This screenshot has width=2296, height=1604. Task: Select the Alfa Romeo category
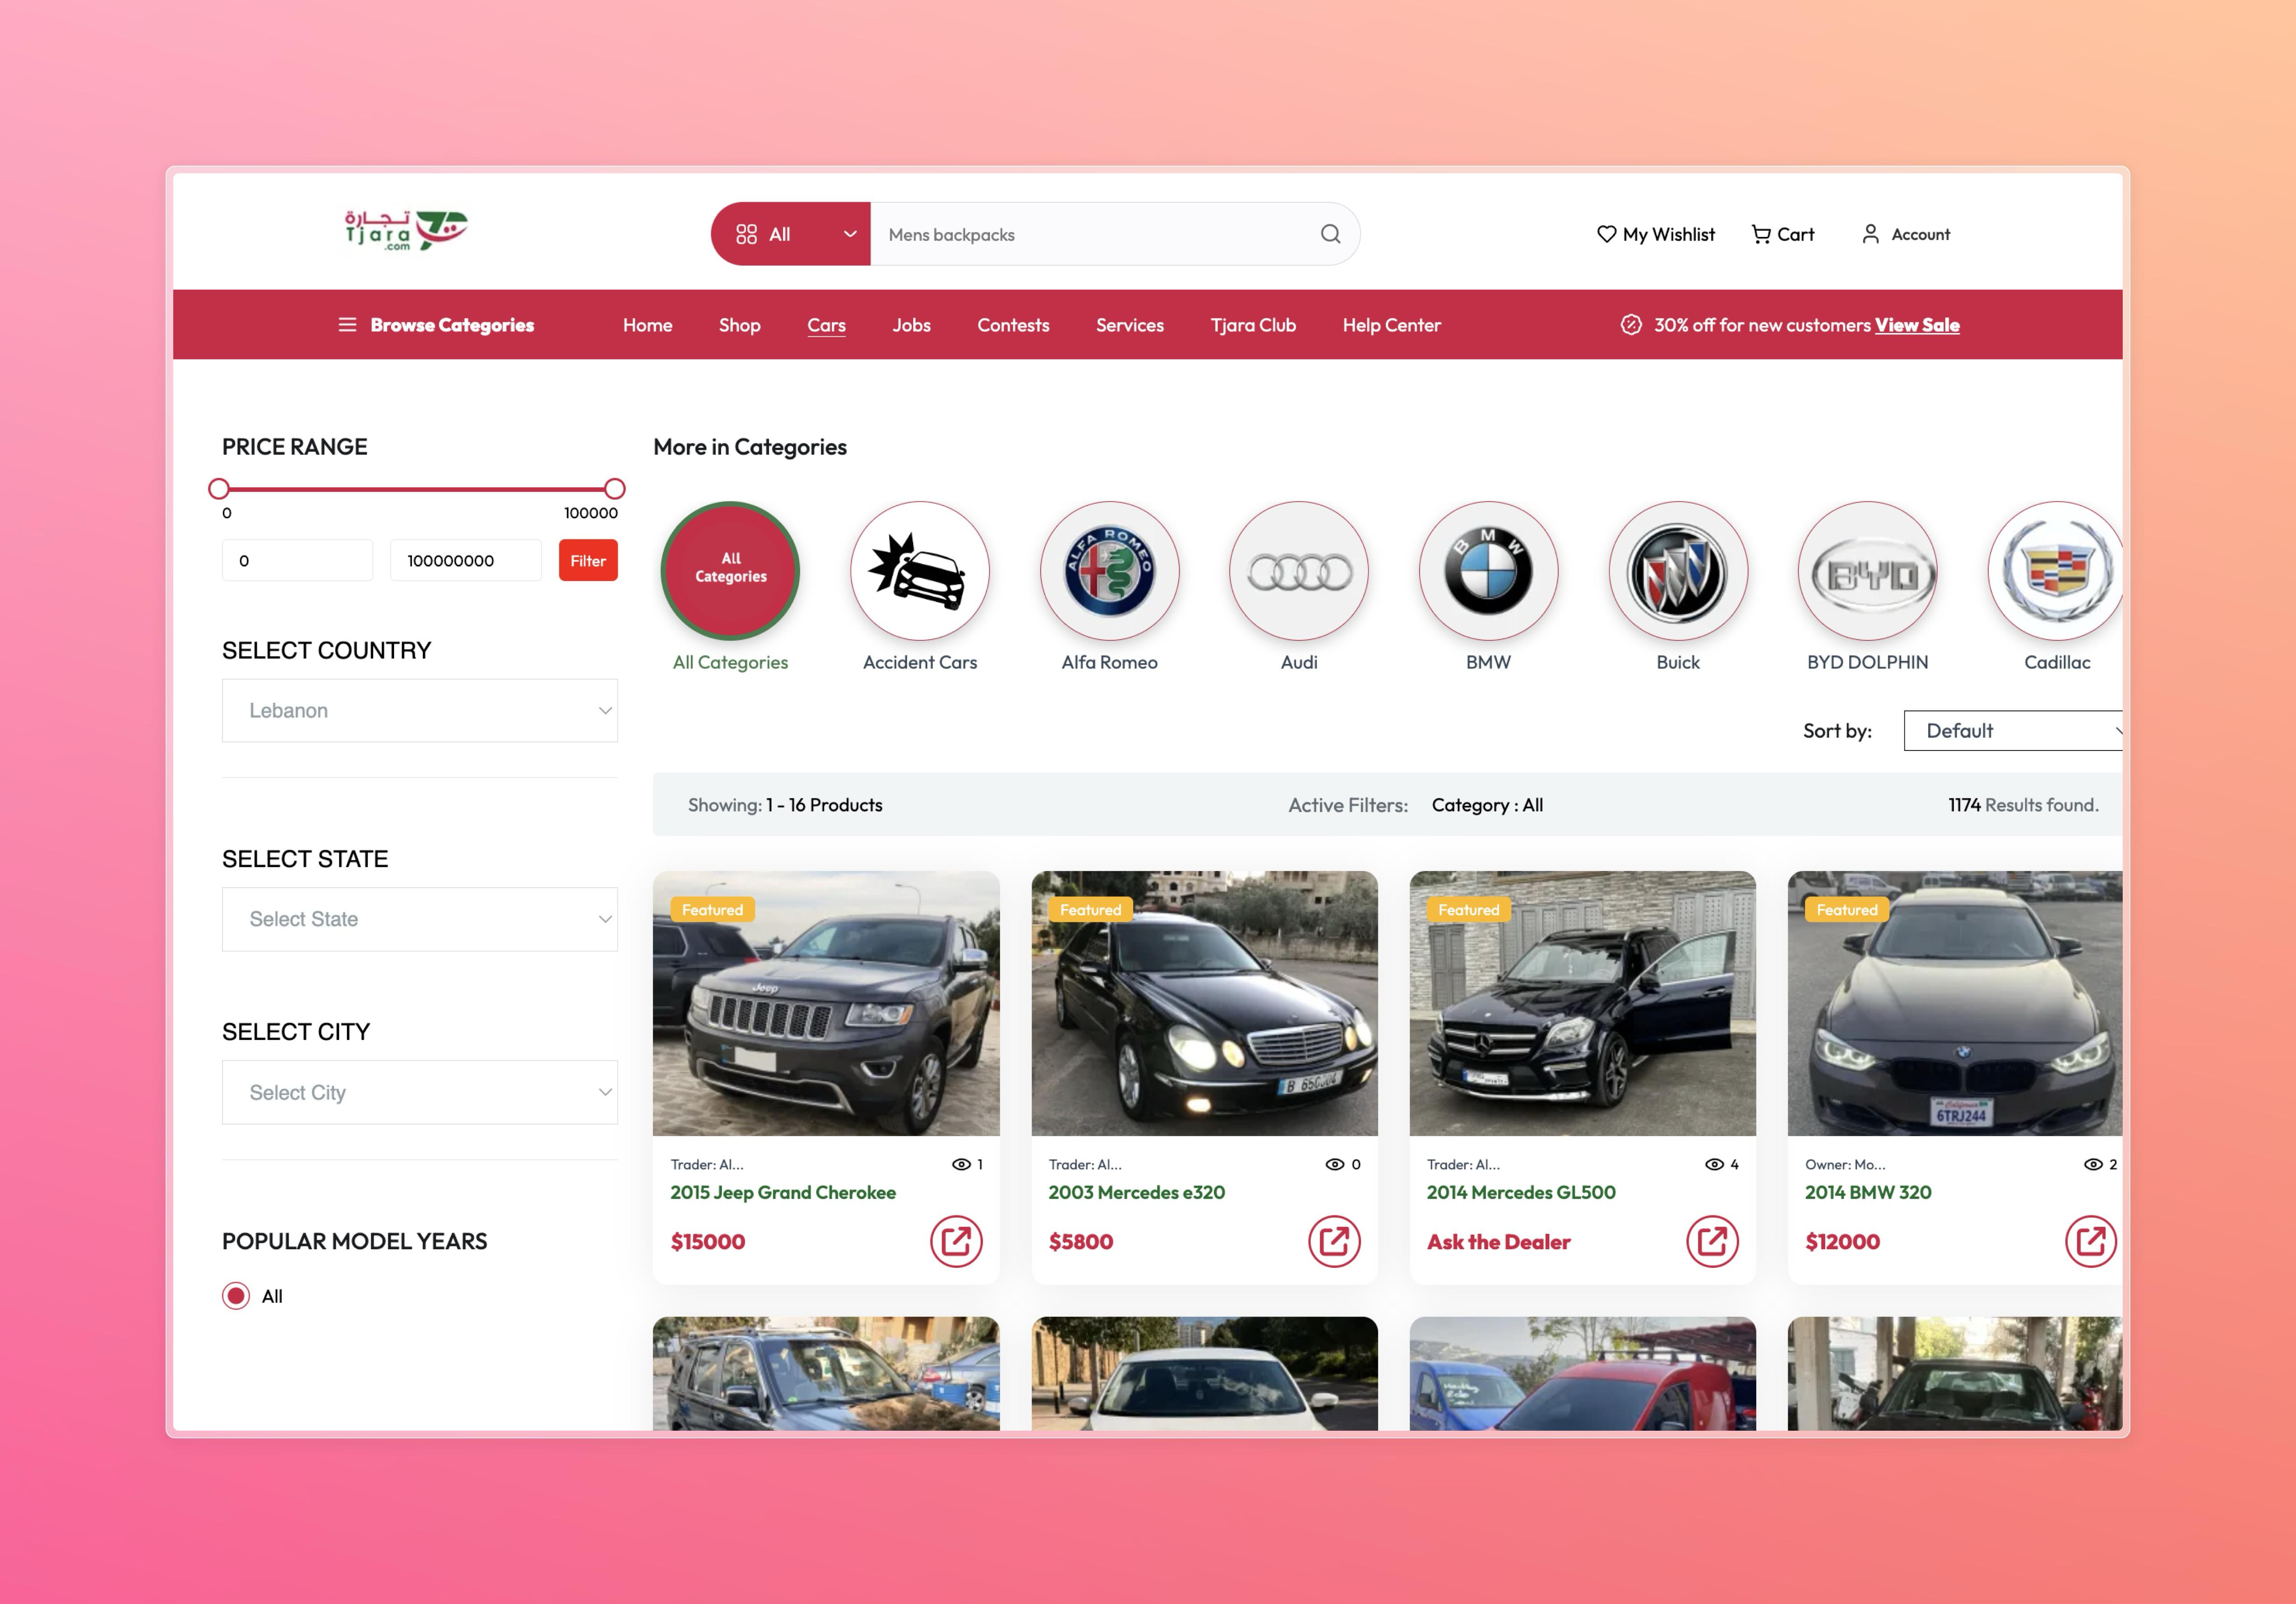coord(1109,571)
